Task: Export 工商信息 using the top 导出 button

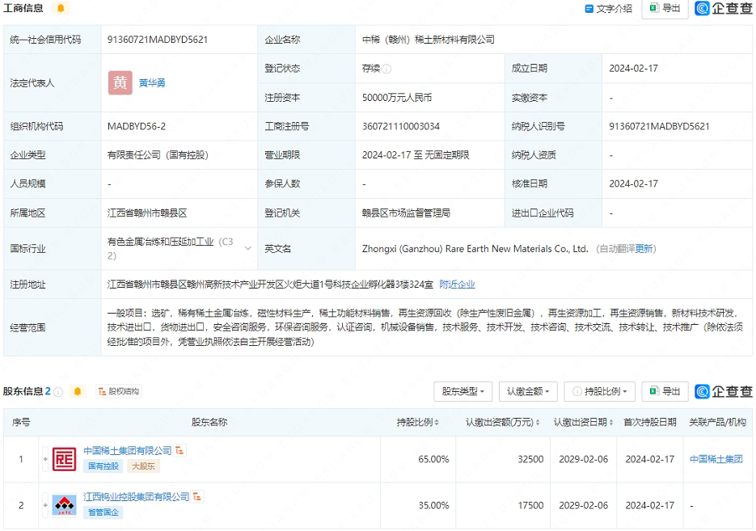Action: [x=665, y=8]
